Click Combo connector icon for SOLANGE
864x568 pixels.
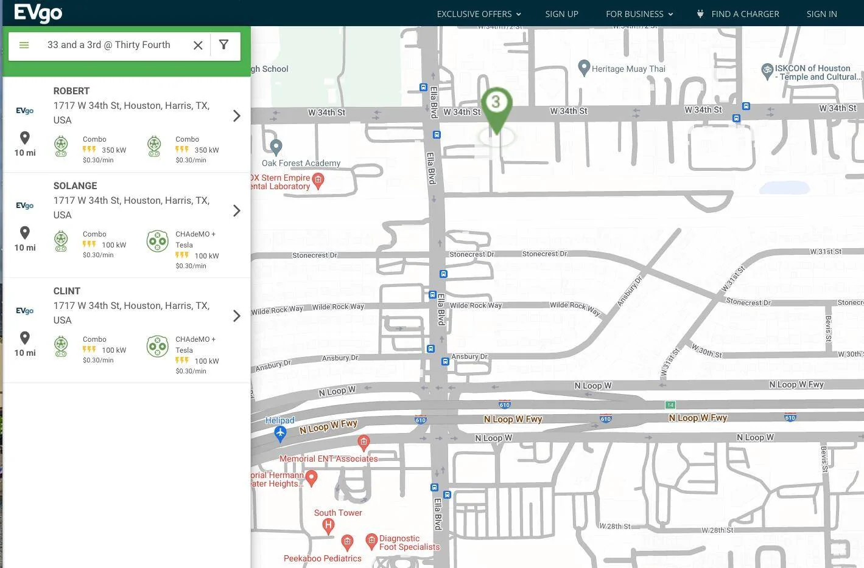61,241
